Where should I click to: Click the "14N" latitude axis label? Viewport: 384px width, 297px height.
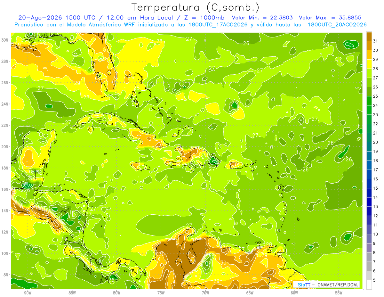[x=5, y=211]
